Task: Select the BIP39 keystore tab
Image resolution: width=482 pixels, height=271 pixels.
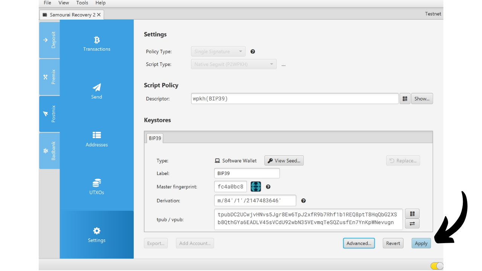Action: [155, 138]
